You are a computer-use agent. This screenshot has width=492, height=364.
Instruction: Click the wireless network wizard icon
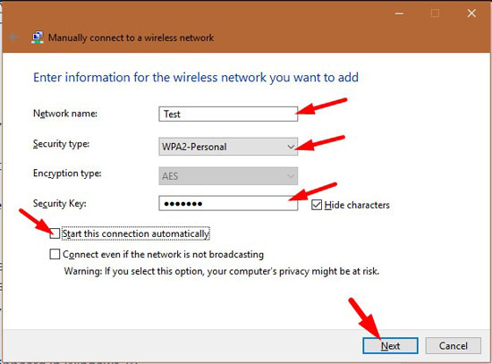(38, 38)
